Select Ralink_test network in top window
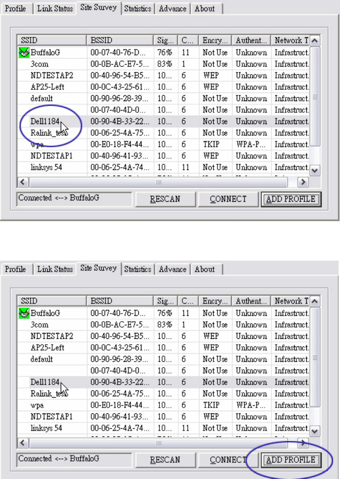Viewport: 340px width, 479px height. tap(49, 133)
